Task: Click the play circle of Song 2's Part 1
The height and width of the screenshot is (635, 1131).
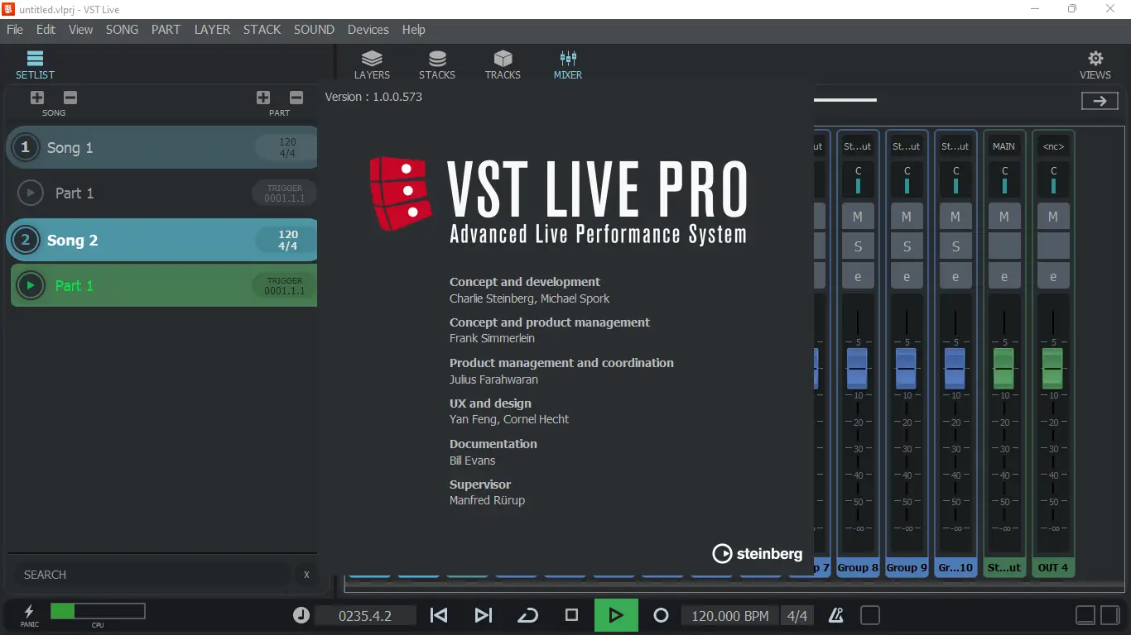Action: click(31, 286)
